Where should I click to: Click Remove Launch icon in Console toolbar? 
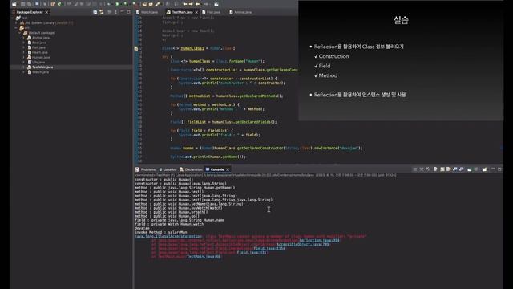point(422,169)
